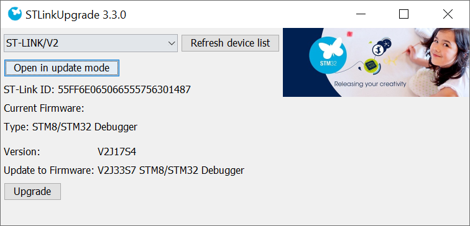The width and height of the screenshot is (470, 226).
Task: Click the Current Firmware label
Action: 44,108
